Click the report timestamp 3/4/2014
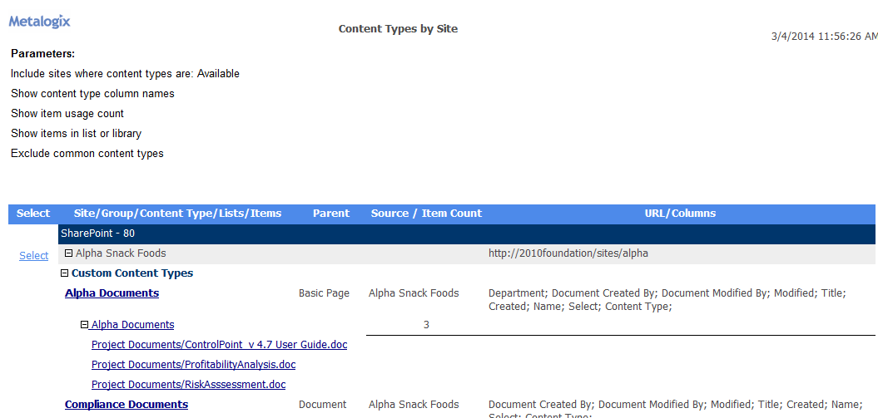The image size is (878, 418). pos(823,37)
